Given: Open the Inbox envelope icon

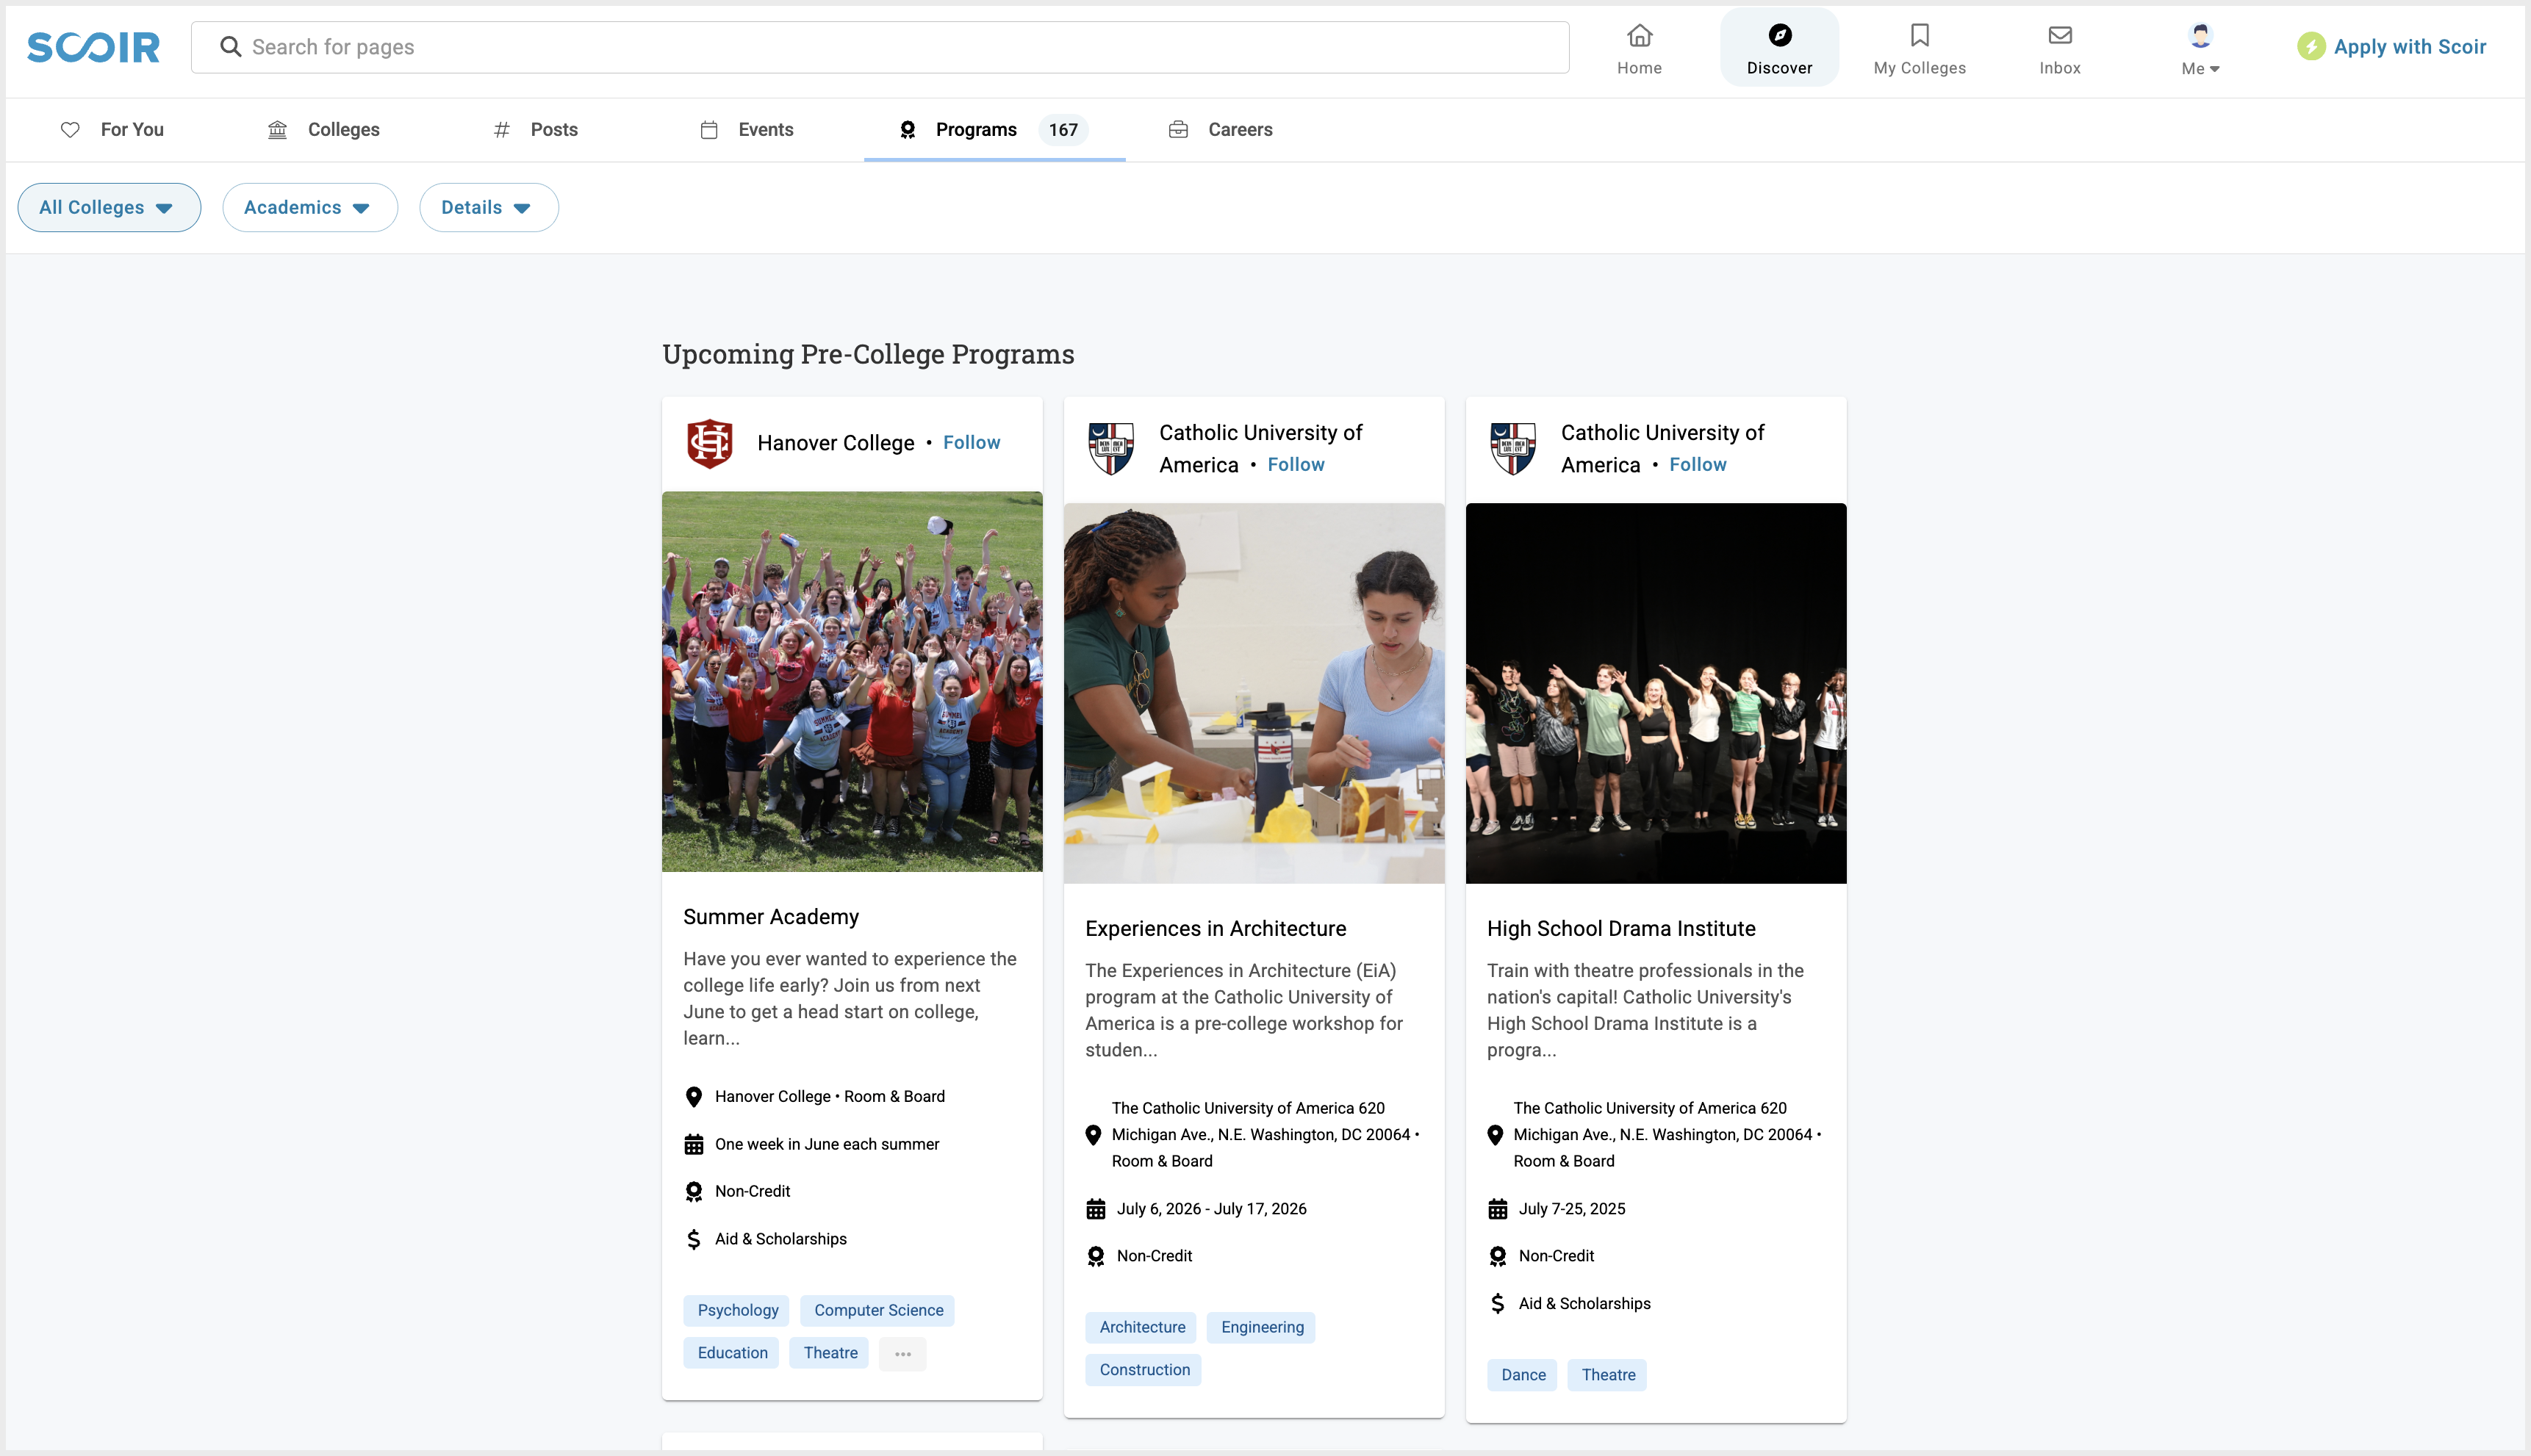Looking at the screenshot, I should [x=2058, y=36].
